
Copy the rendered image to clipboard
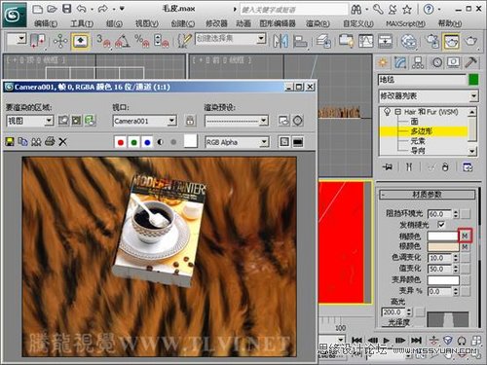(22, 141)
